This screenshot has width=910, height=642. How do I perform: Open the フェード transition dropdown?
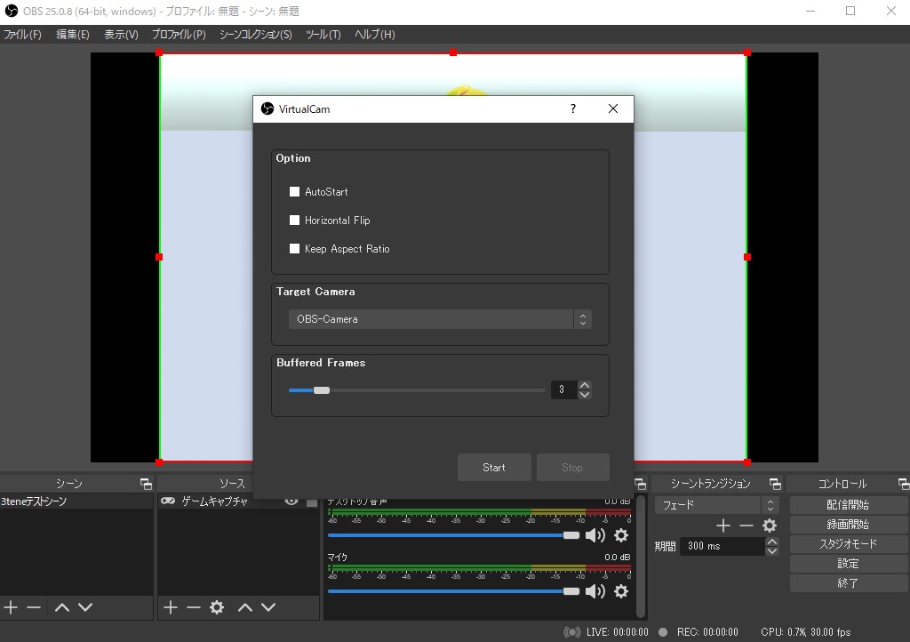point(716,505)
